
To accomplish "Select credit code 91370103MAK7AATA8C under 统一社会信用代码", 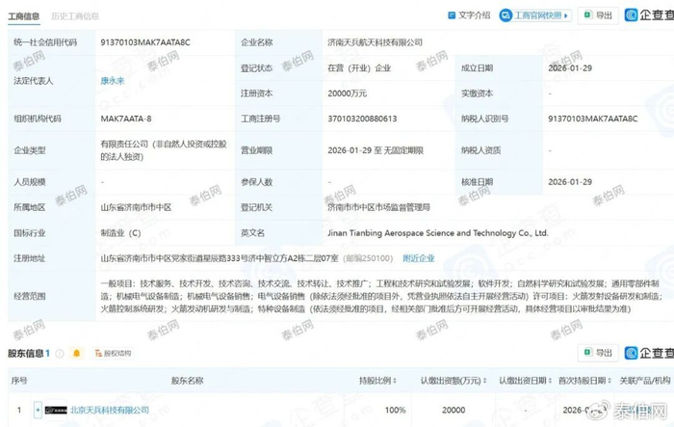I will point(145,42).
